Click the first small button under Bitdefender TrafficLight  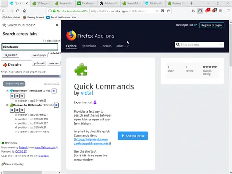point(12,96)
